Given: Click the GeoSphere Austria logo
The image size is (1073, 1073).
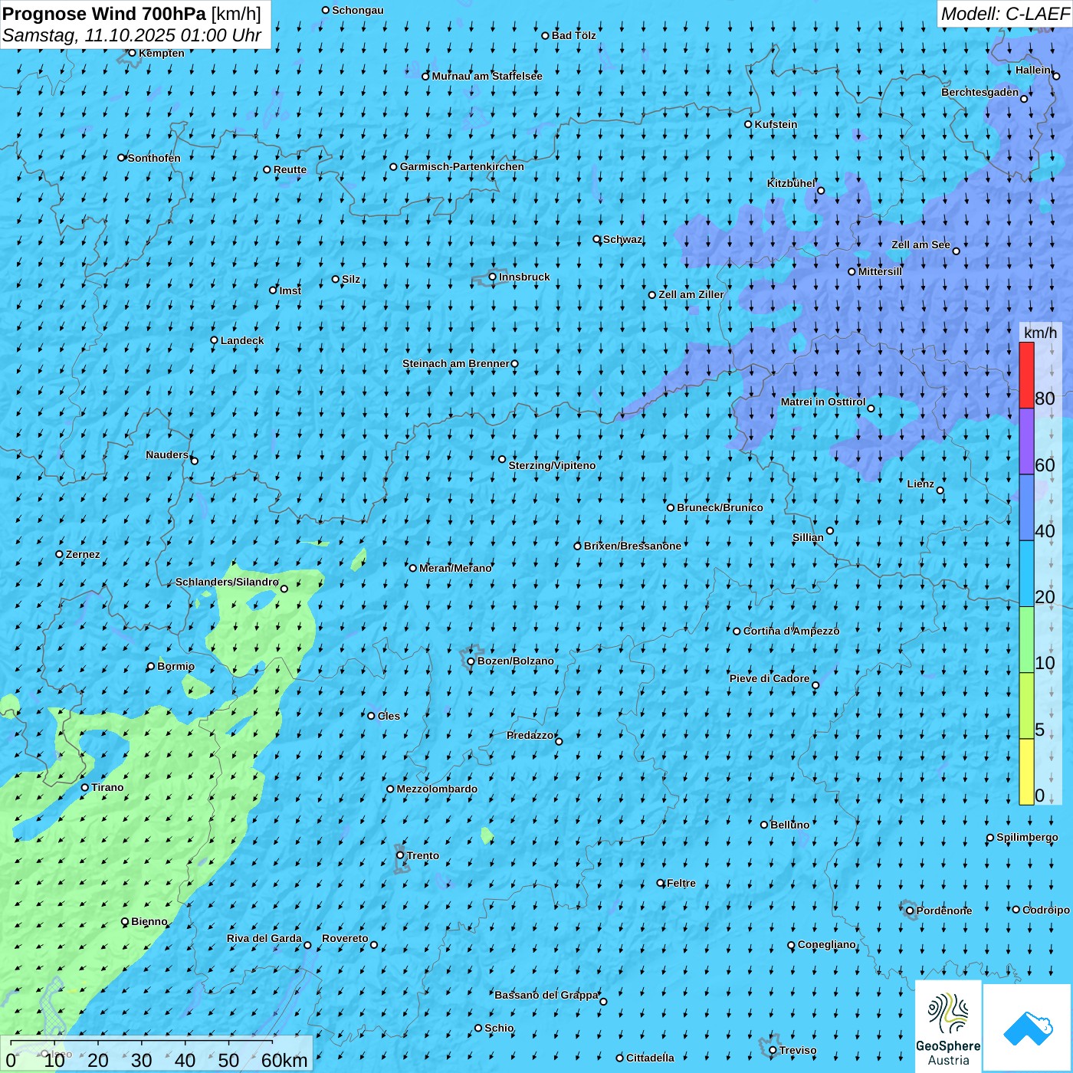Looking at the screenshot, I should [948, 1027].
